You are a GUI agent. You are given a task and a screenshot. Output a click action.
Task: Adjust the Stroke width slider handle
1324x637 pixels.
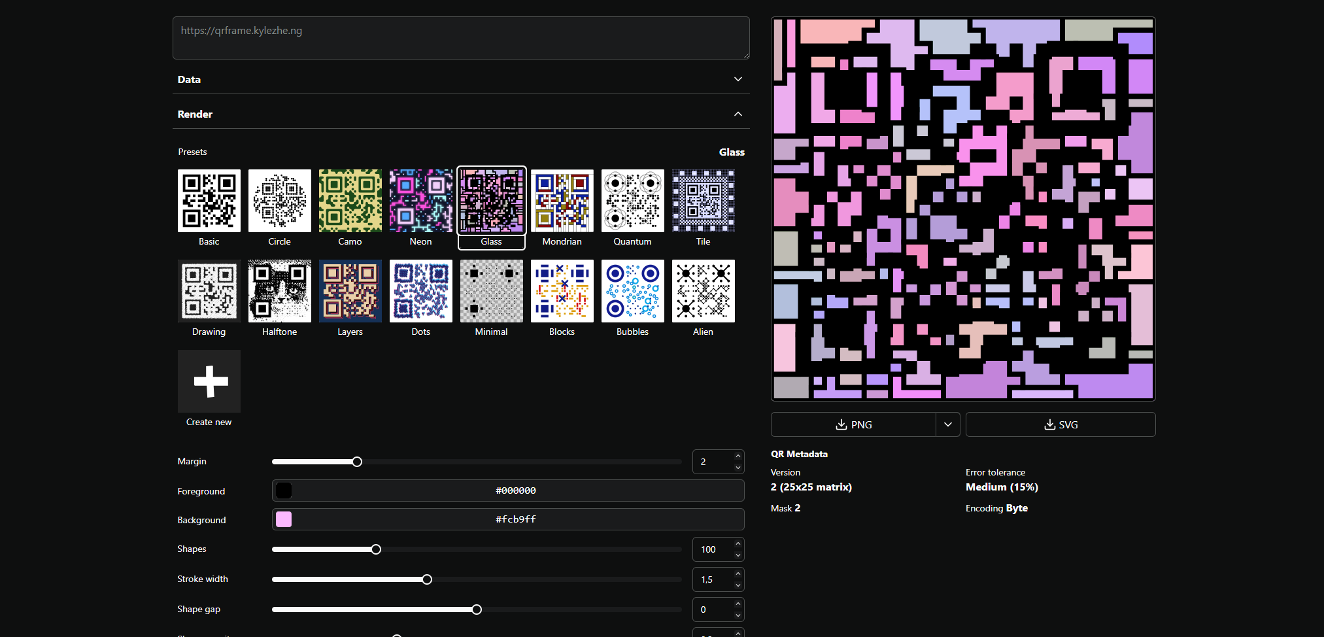coord(427,579)
